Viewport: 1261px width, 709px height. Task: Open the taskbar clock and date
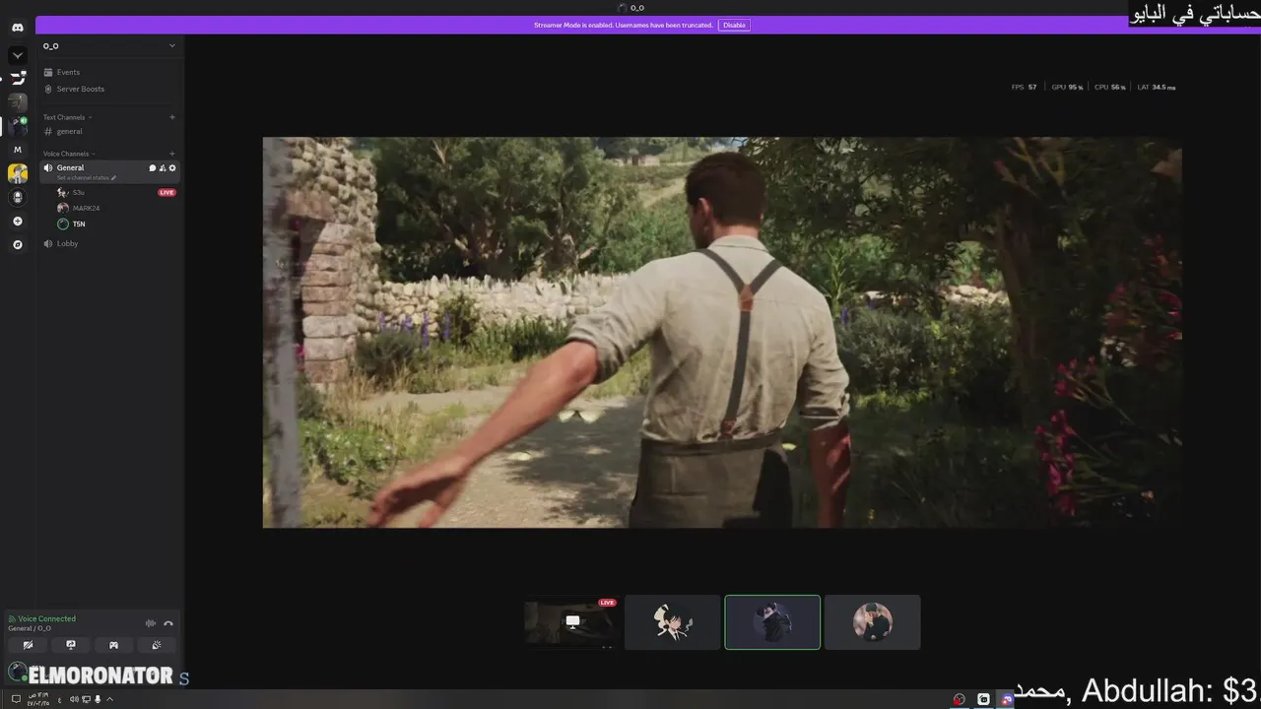(38, 699)
